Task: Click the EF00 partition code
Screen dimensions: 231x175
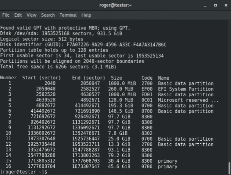Action: point(147,89)
